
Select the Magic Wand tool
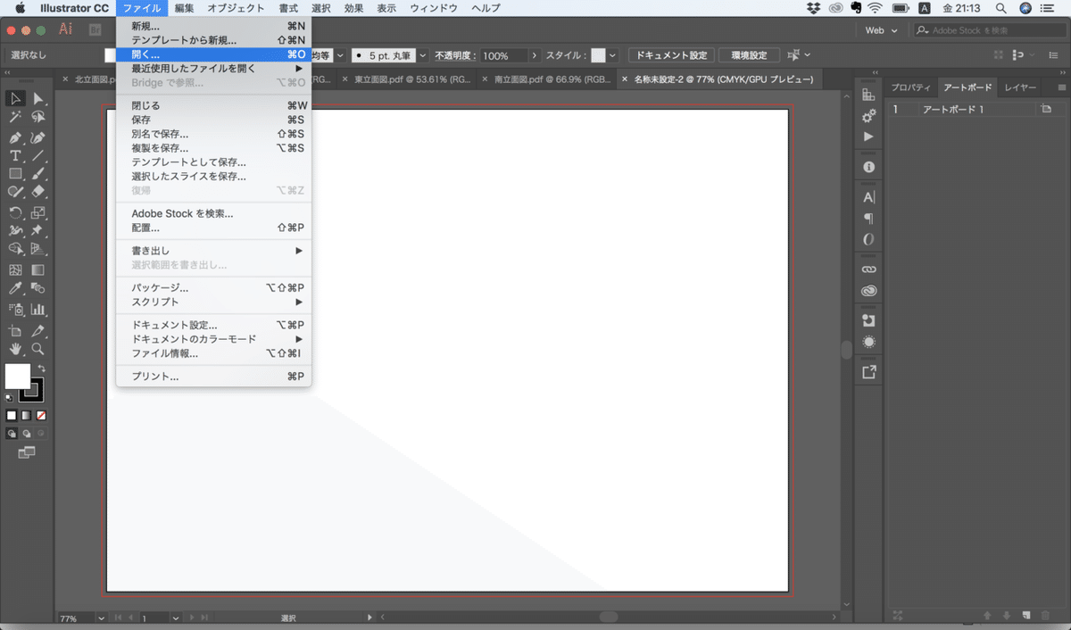pos(15,117)
